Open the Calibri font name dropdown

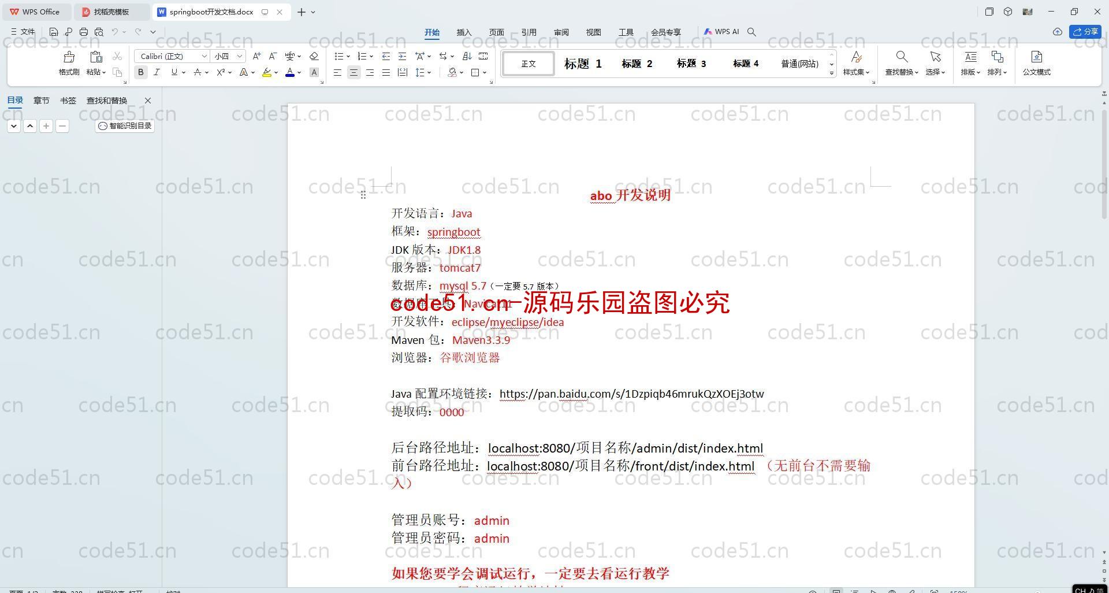click(x=204, y=56)
